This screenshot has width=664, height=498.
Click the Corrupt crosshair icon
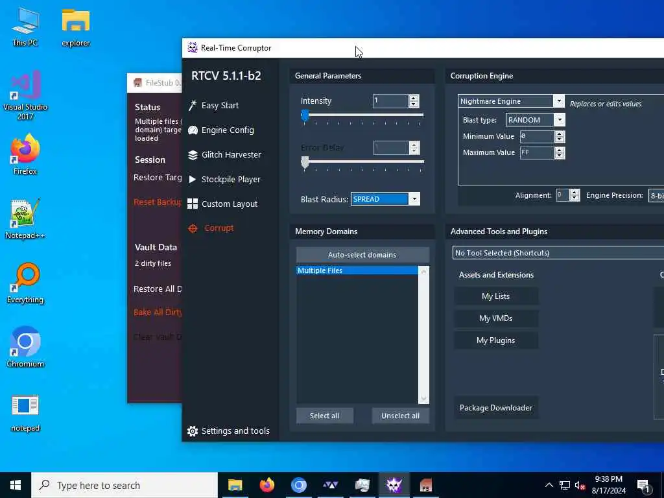tap(193, 228)
